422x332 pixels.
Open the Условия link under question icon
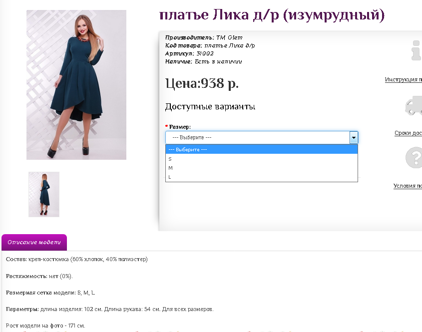pos(408,186)
